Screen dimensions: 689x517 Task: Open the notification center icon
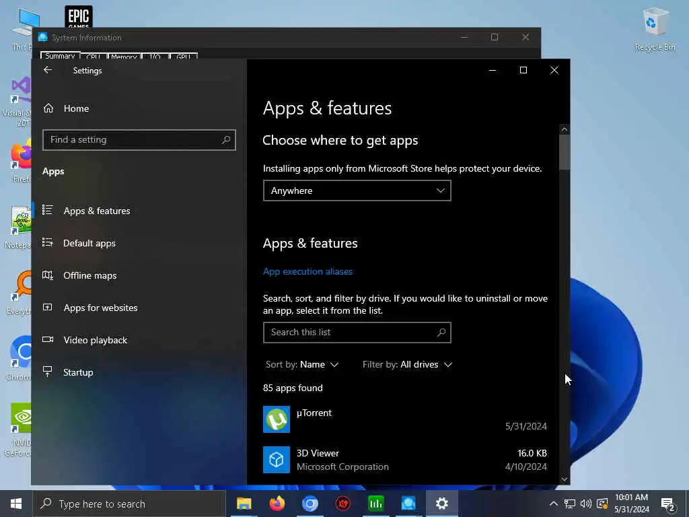pyautogui.click(x=667, y=504)
